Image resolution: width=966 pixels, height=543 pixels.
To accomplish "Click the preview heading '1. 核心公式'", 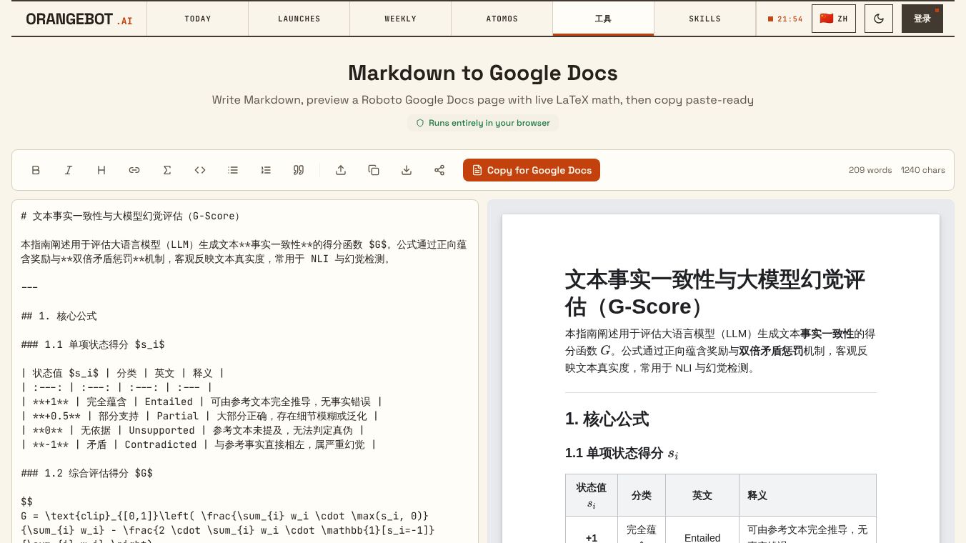I will (607, 419).
